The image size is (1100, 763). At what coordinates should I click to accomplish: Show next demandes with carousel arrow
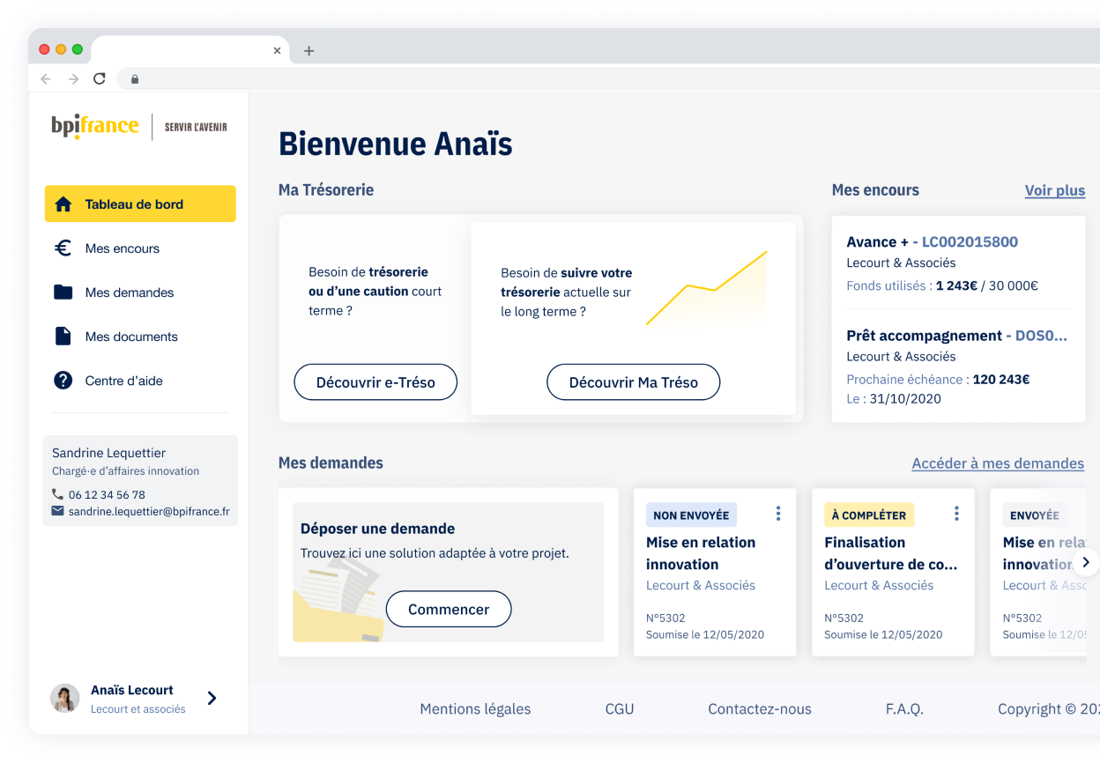(1086, 561)
